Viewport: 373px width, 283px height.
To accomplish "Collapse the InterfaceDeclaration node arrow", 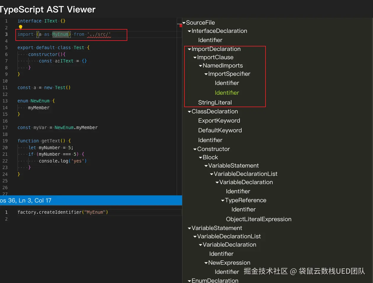I will pyautogui.click(x=189, y=31).
